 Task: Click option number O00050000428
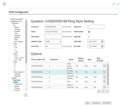click(x=37, y=66)
